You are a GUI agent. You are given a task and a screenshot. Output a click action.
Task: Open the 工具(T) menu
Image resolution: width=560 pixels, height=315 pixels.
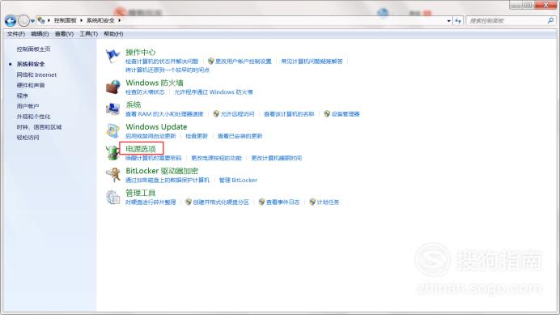coord(88,34)
